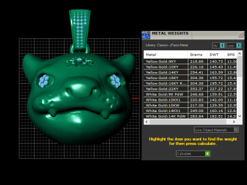Click the 163.59 DWT value
Viewport: 247px width, 185px height.
216,72
